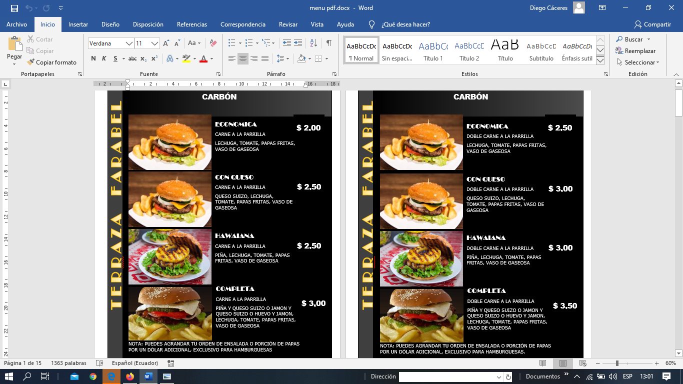
Task: Click the shading paint bucket icon
Action: (301, 58)
